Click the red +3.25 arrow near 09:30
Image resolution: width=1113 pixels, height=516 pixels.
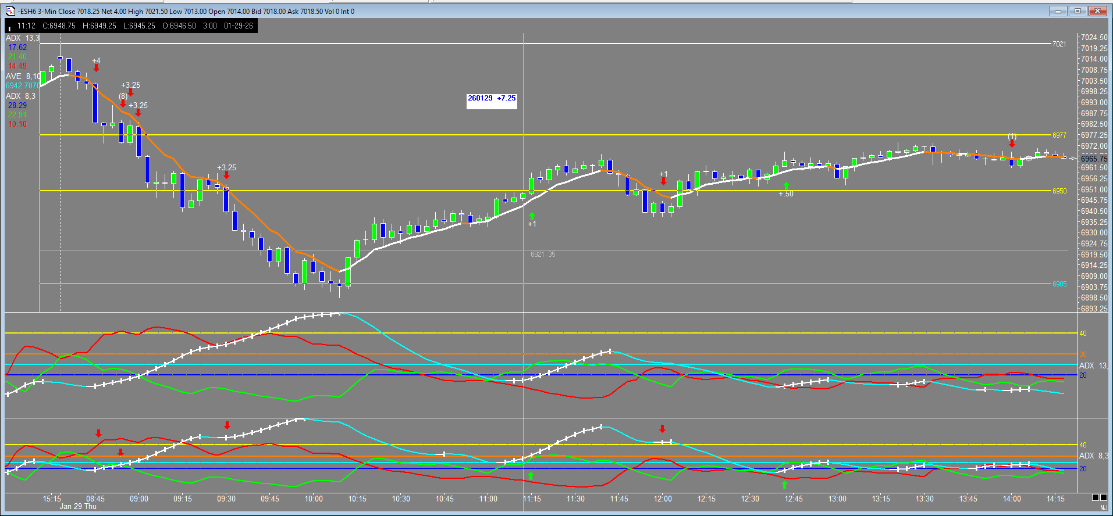coord(226,175)
